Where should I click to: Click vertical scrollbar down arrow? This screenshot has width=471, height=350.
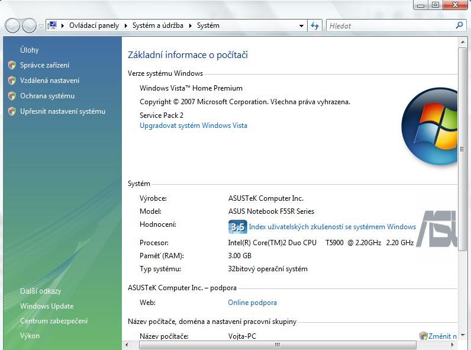pos(463,335)
